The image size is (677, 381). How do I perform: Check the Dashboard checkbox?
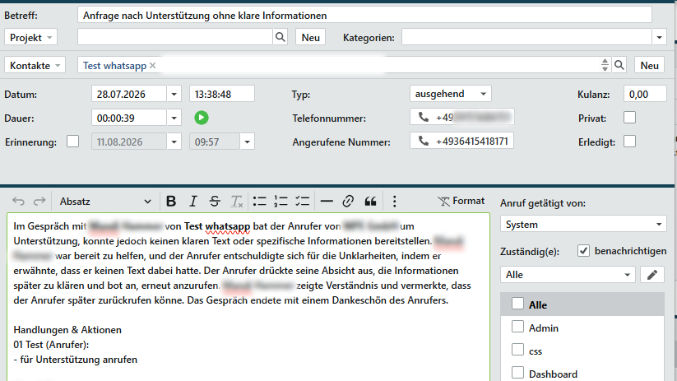click(517, 373)
